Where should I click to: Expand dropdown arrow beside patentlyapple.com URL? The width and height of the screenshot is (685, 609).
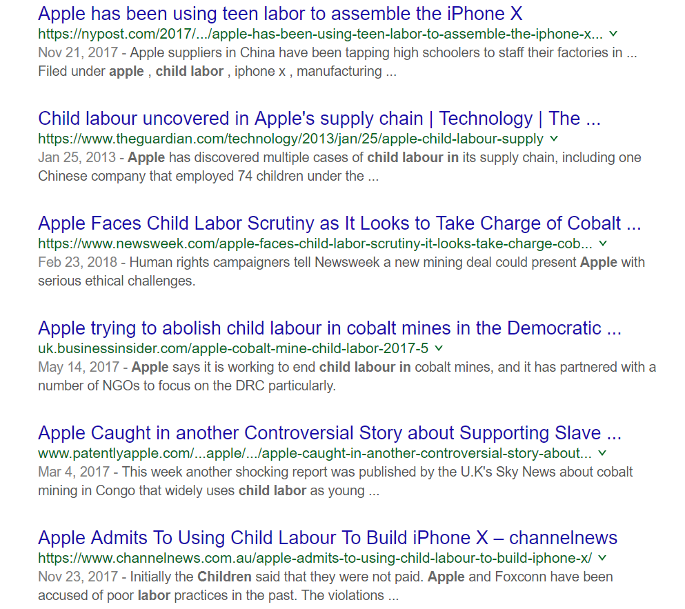pyautogui.click(x=602, y=453)
